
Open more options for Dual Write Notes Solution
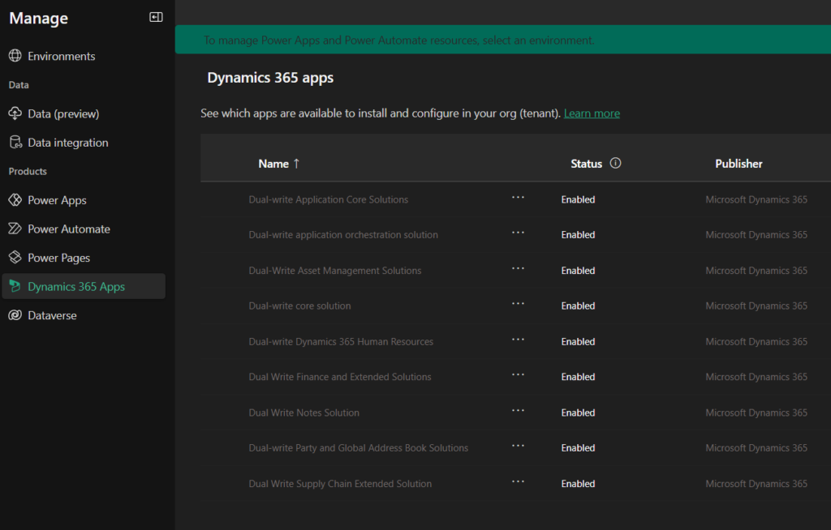[518, 411]
